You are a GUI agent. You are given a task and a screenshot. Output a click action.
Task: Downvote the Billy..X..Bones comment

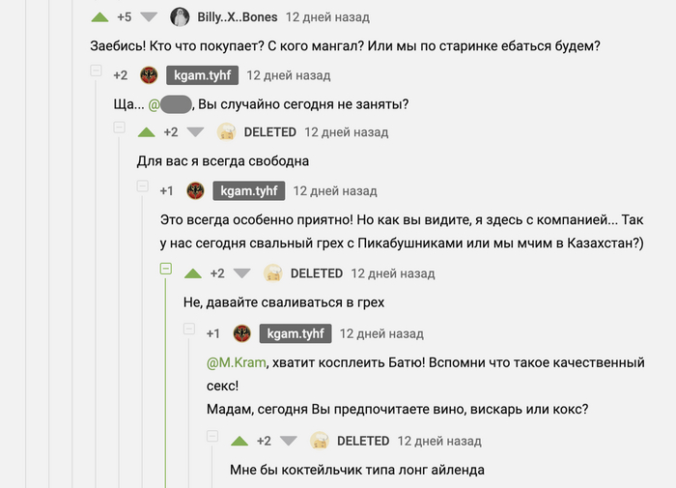click(x=148, y=17)
